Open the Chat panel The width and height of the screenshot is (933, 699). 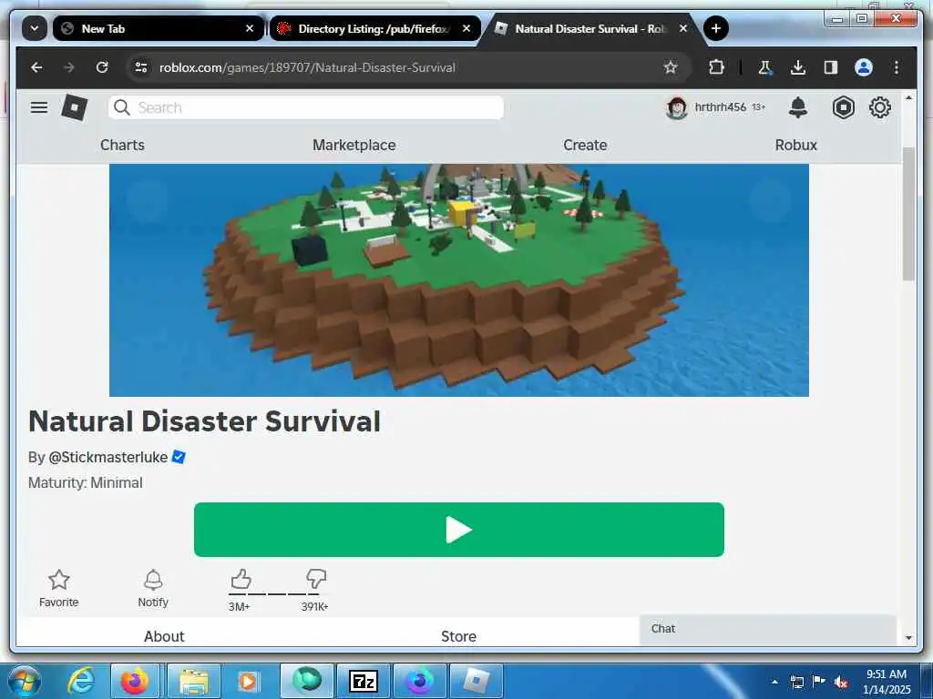(767, 630)
